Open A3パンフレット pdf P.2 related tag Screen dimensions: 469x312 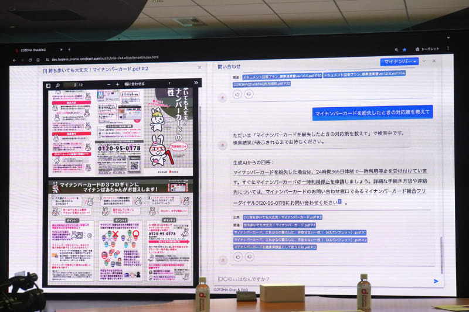pyautogui.click(x=300, y=240)
